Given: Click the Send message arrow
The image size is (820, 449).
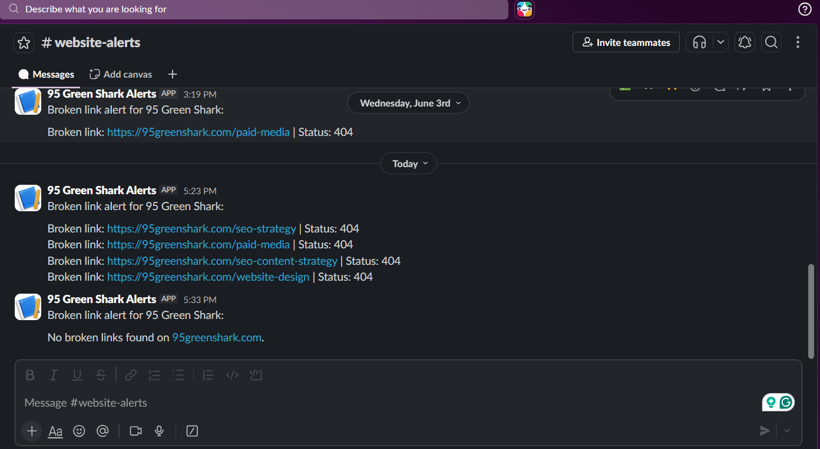Looking at the screenshot, I should 765,431.
